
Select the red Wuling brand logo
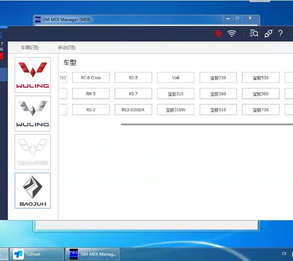tap(33, 75)
